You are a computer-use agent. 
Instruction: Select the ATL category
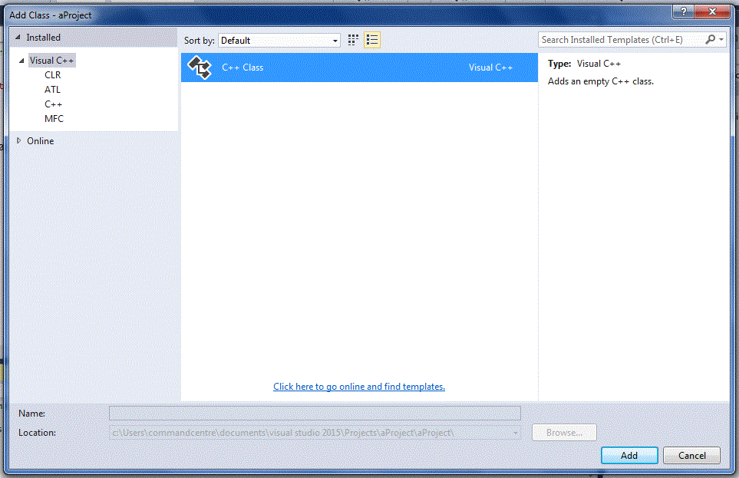click(52, 89)
